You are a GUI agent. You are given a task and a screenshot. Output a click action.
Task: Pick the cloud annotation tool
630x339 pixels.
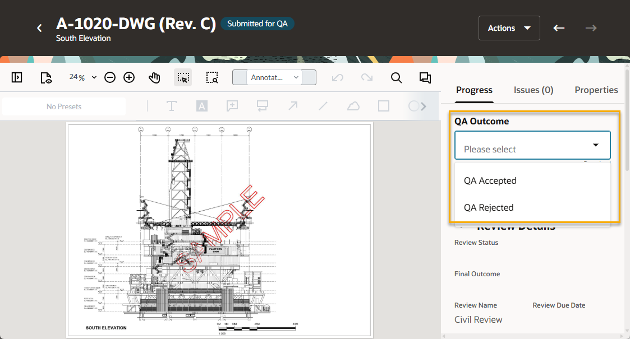pyautogui.click(x=353, y=106)
